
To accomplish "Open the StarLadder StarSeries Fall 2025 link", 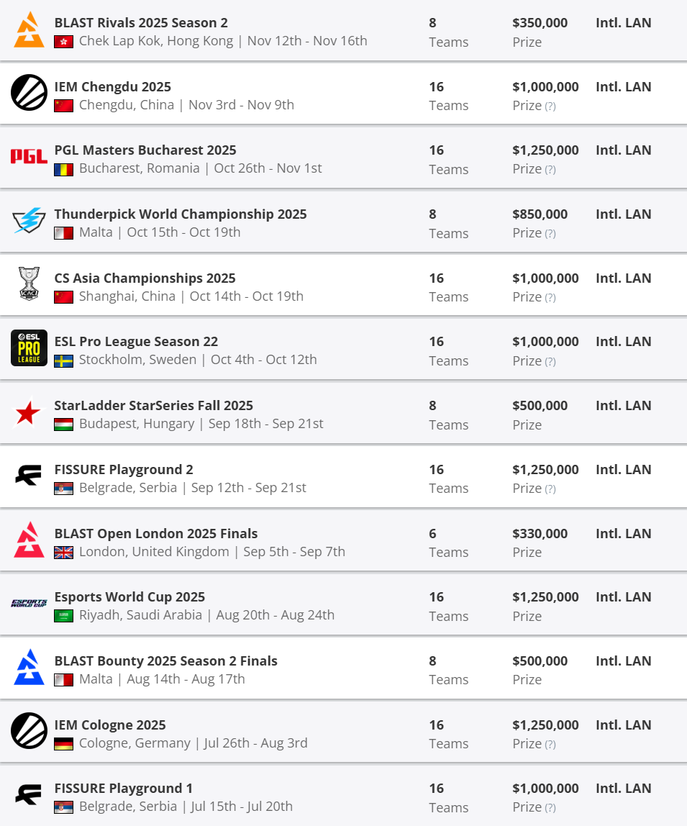I will (153, 405).
